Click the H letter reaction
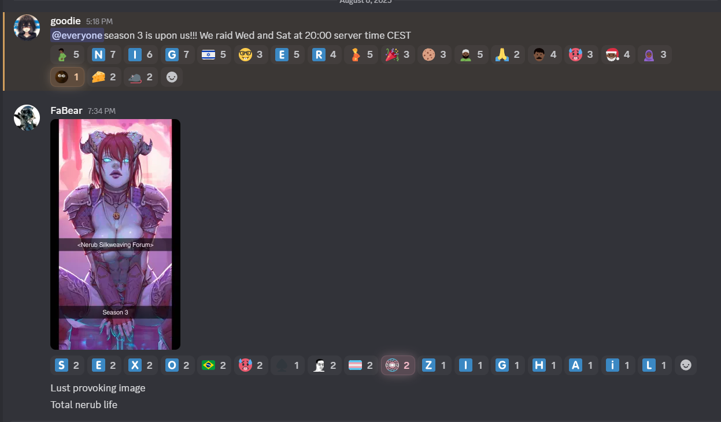The height and width of the screenshot is (422, 721). coord(545,365)
